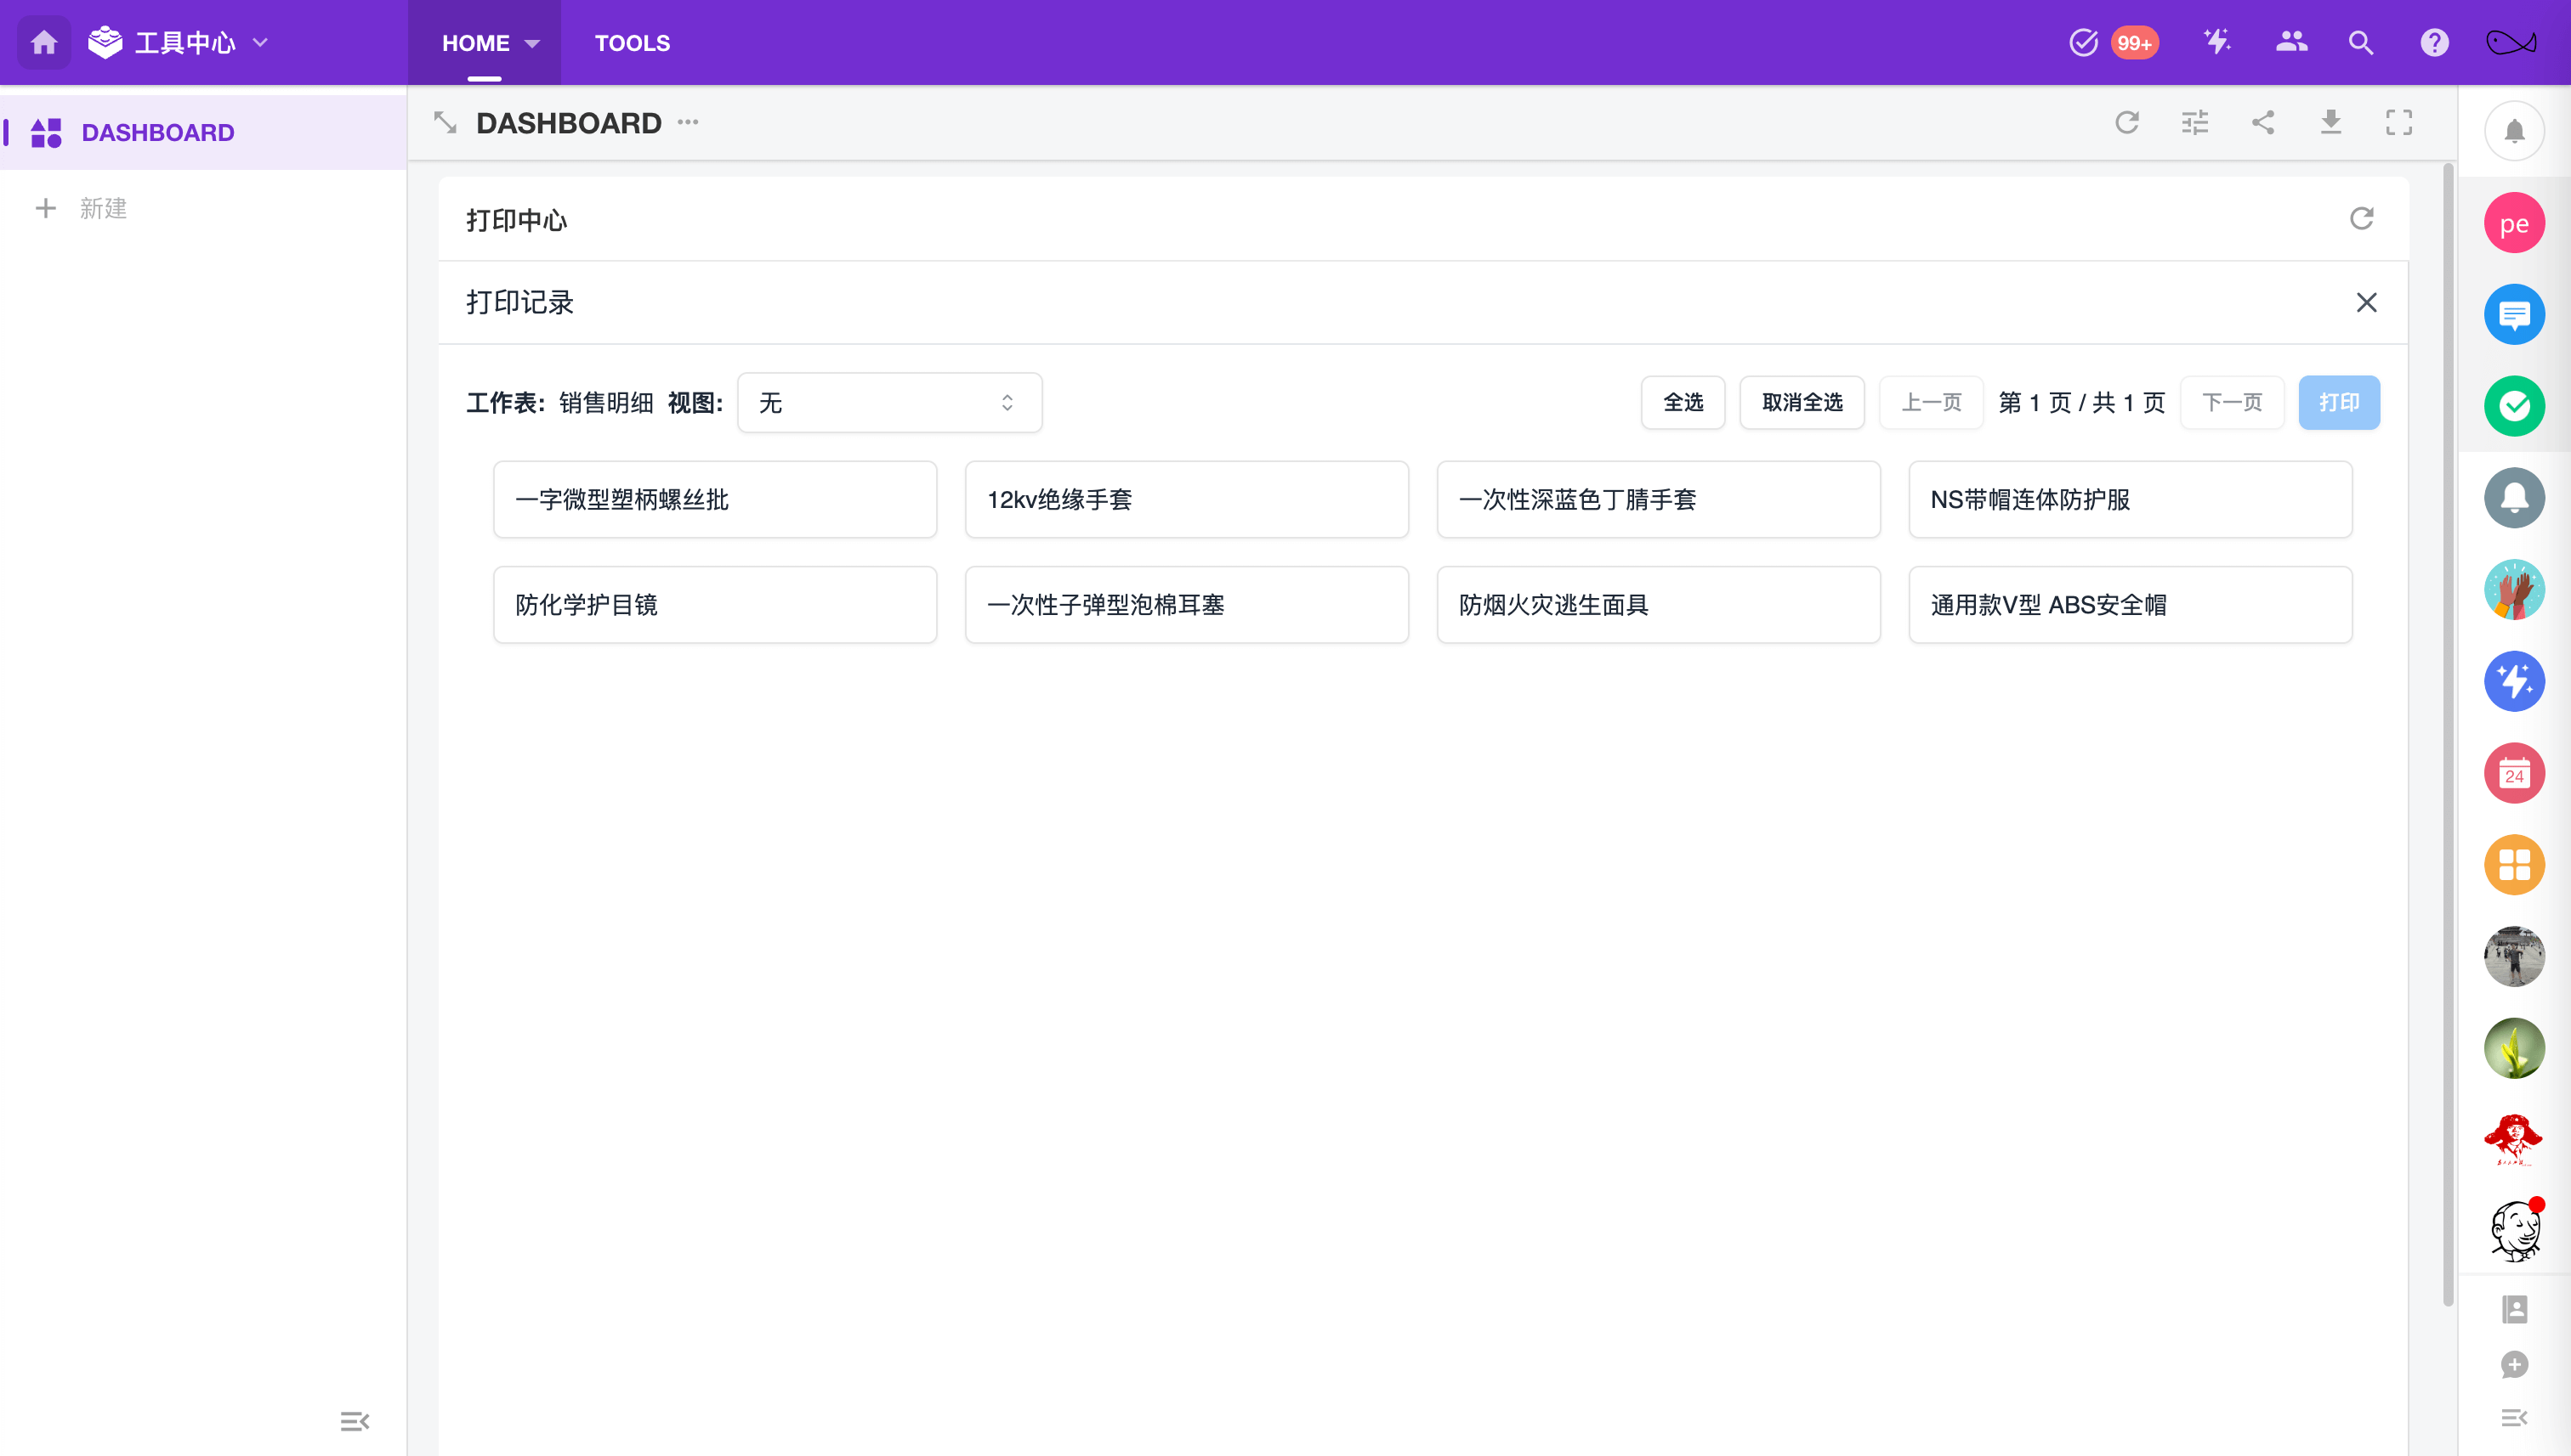
Task: Select the 一字微型塑柄螺丝批 record card
Action: point(714,499)
